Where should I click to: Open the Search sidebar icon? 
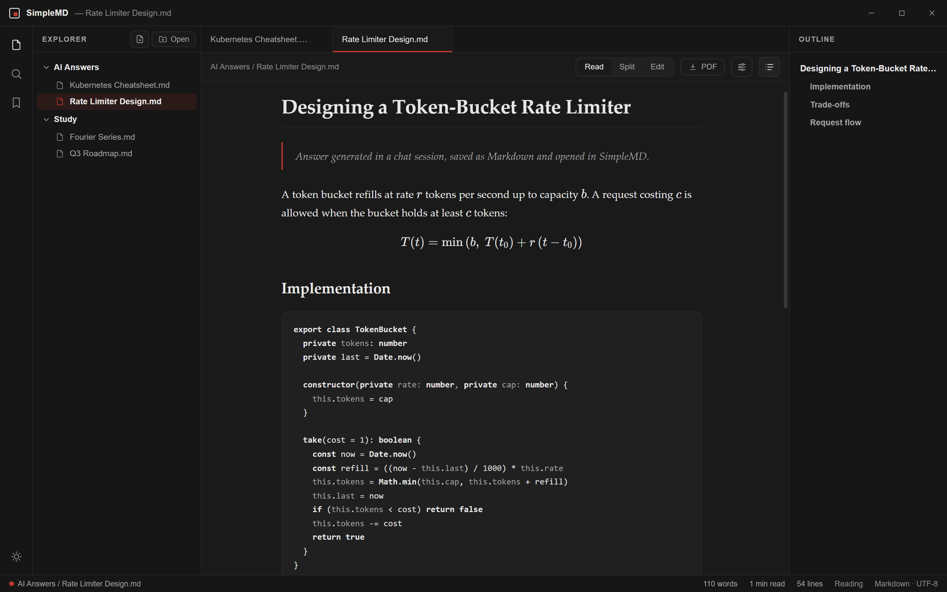pos(16,74)
